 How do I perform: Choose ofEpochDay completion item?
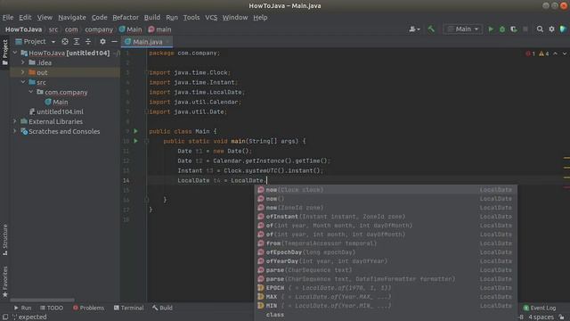coord(386,252)
